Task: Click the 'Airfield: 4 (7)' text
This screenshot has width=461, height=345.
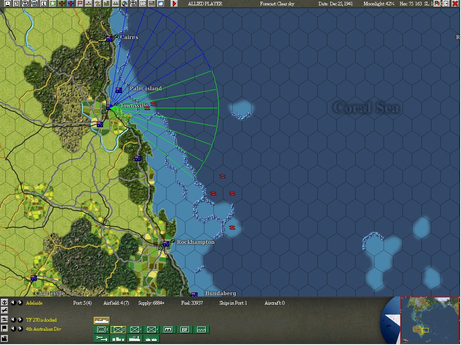Action: 116,303
